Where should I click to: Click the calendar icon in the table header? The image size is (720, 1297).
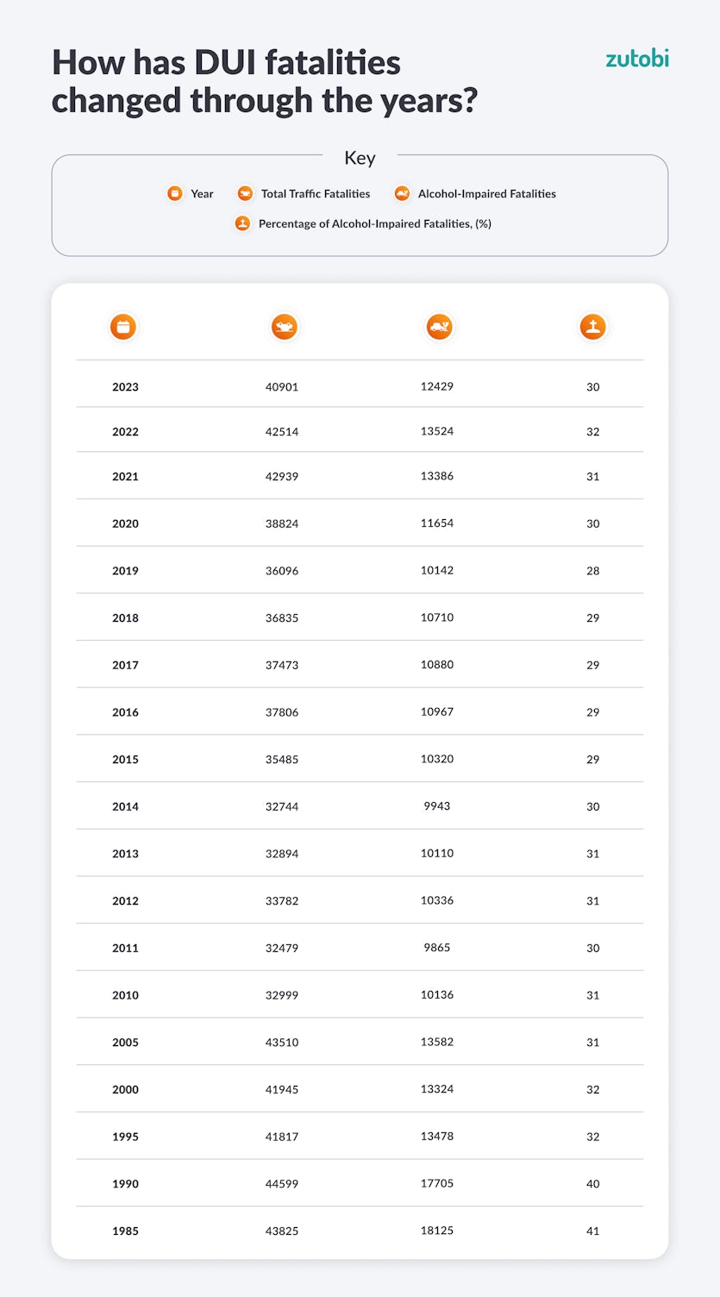pos(123,327)
